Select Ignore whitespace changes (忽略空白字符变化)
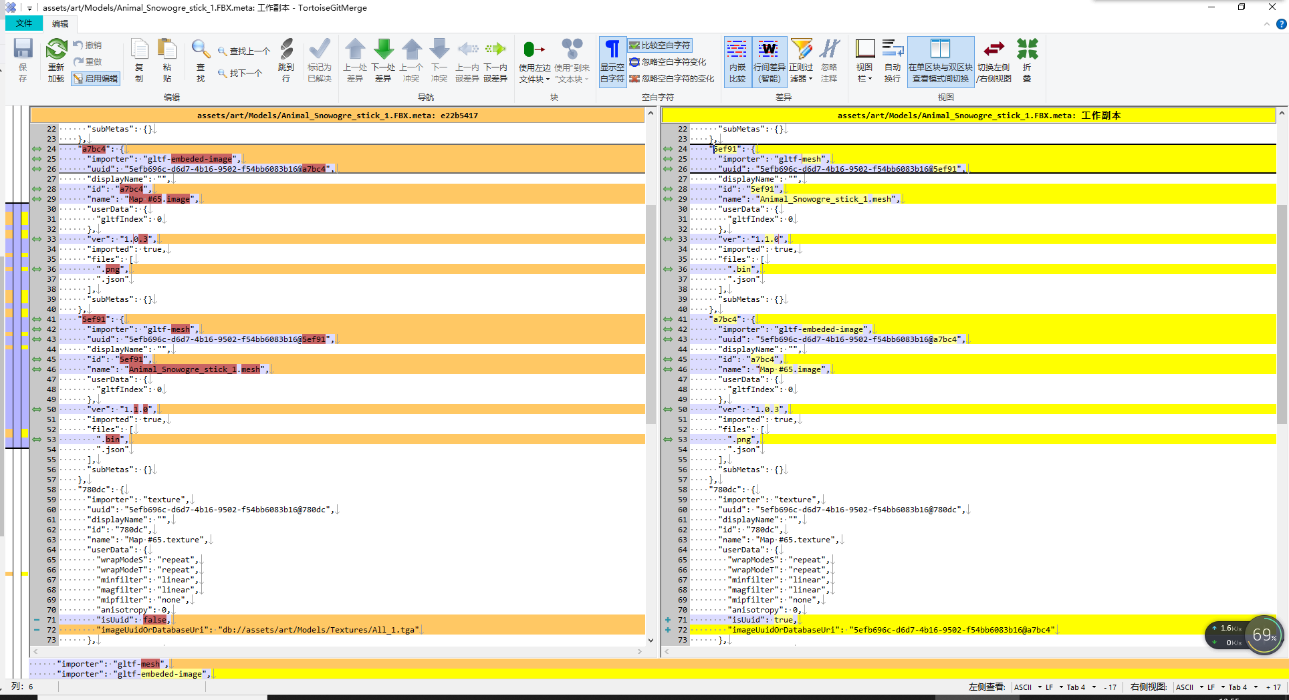 (668, 61)
